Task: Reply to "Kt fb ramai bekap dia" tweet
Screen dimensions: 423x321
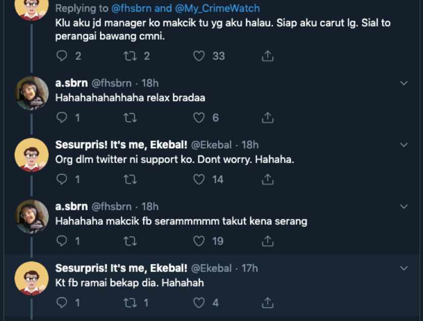Action: pos(62,303)
